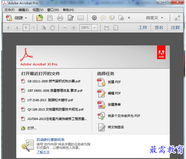Viewport: 186px width, 159px height.
Task: Click the 了解方法 link
Action: pyautogui.click(x=43, y=152)
